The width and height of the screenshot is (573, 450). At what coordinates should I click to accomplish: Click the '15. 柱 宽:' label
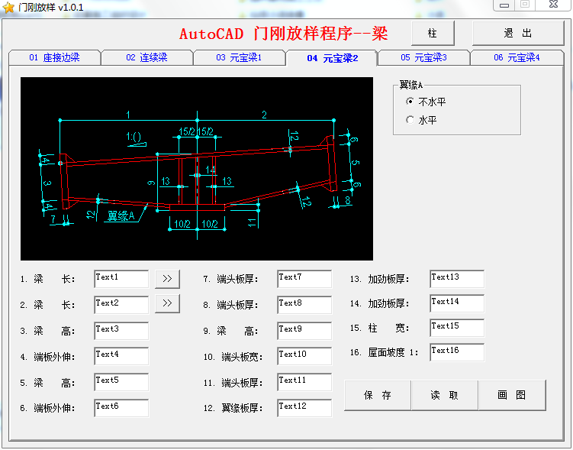(379, 328)
